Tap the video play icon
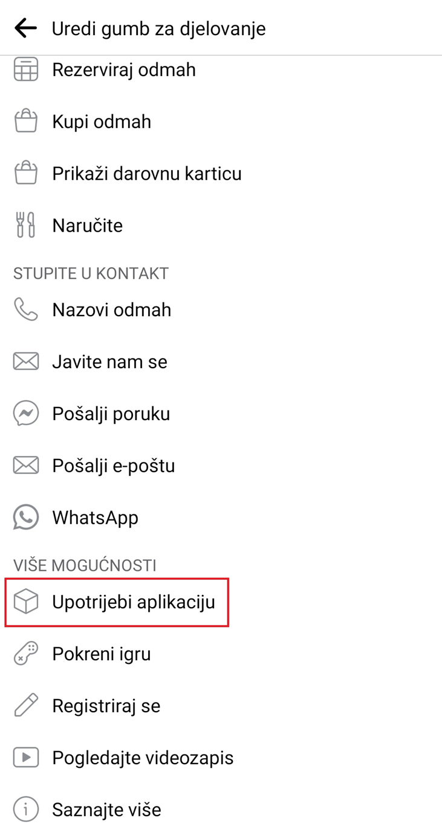Image resolution: width=442 pixels, height=835 pixels. pyautogui.click(x=26, y=758)
